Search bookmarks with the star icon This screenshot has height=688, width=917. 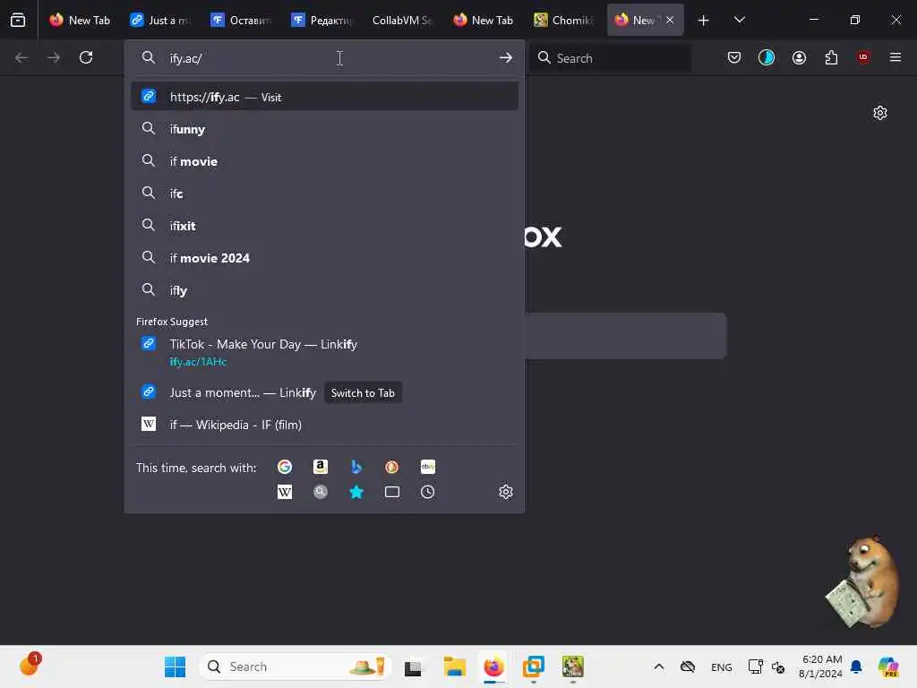point(356,492)
